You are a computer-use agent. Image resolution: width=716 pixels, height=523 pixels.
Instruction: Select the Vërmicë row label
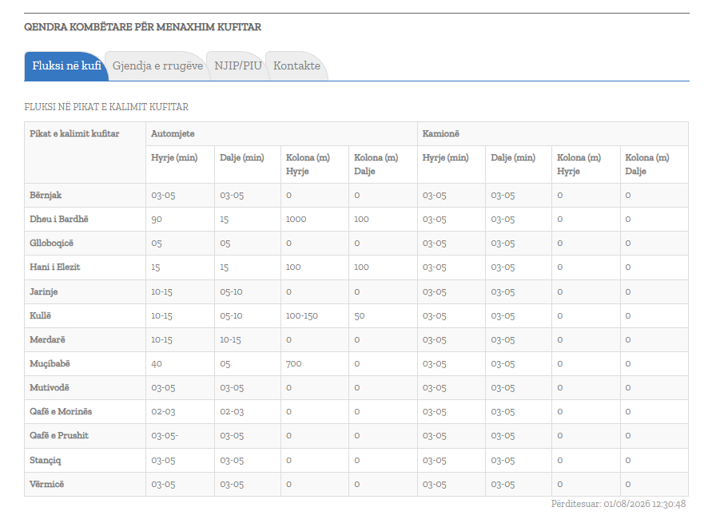(46, 484)
